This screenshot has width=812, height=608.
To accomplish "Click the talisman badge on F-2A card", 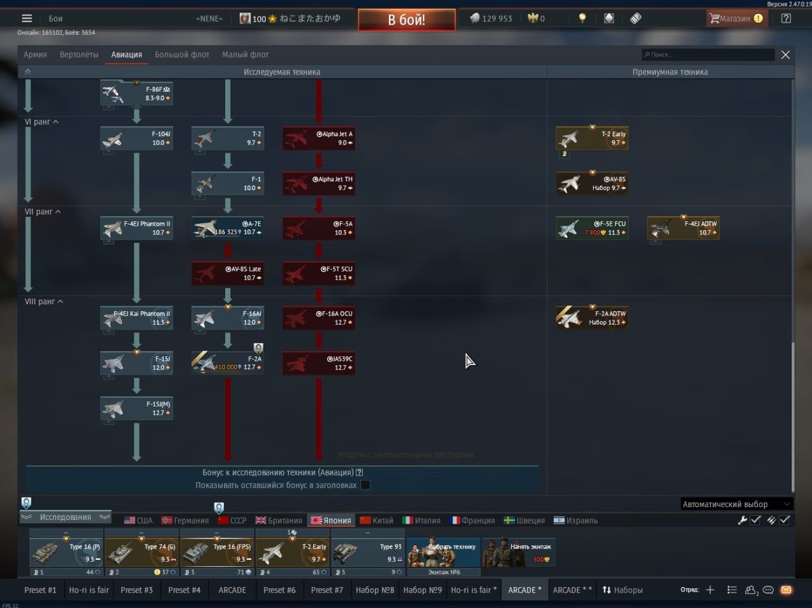I will pyautogui.click(x=258, y=348).
